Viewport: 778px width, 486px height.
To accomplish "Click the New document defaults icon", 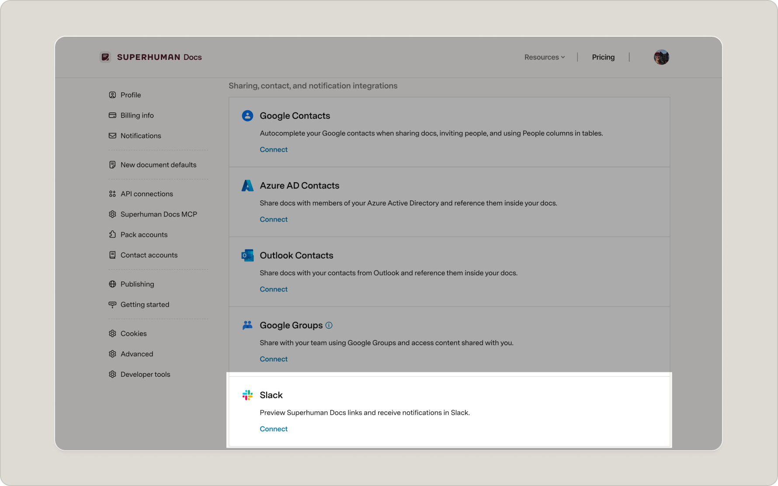I will tap(112, 165).
